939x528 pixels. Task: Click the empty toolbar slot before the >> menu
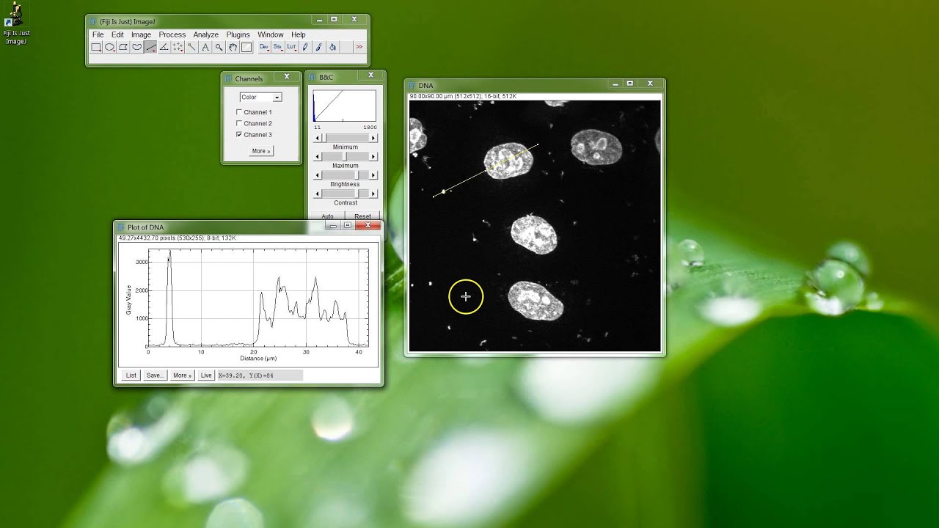point(346,47)
